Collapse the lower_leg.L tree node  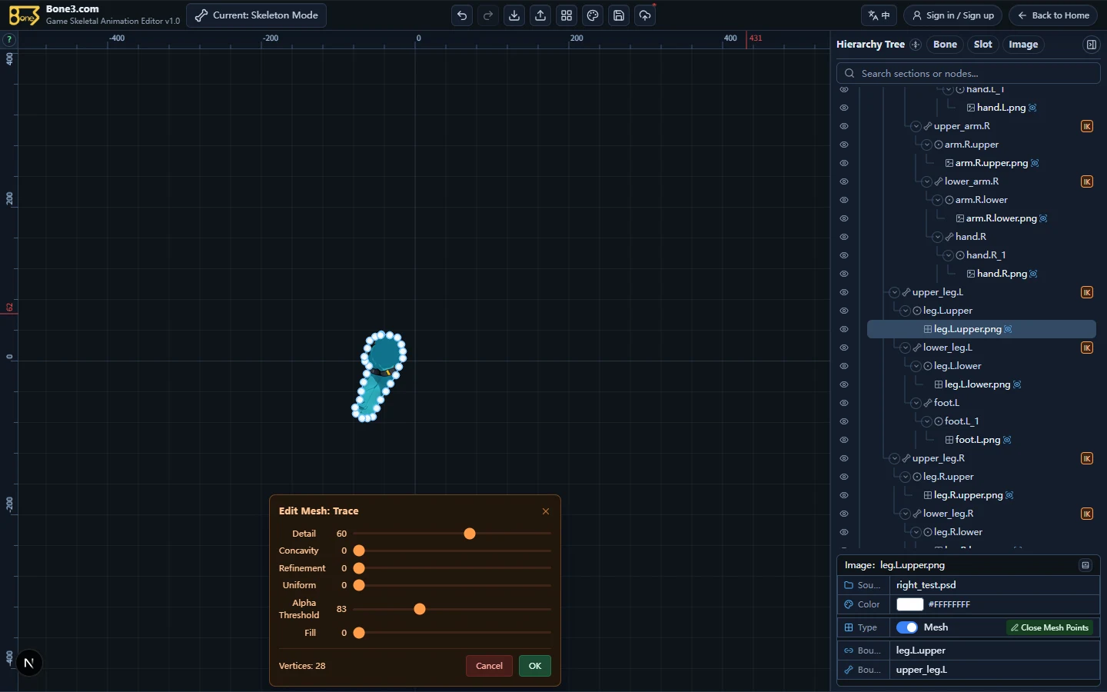coord(906,348)
